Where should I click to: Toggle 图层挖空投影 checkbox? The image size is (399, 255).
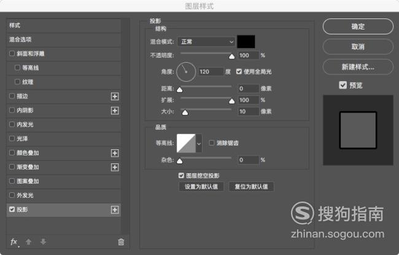(x=181, y=176)
